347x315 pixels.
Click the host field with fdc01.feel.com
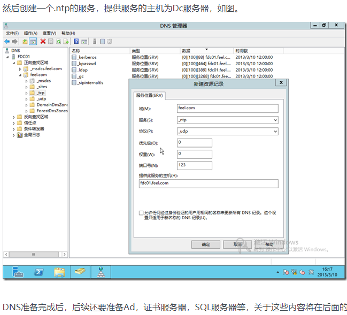pos(209,183)
